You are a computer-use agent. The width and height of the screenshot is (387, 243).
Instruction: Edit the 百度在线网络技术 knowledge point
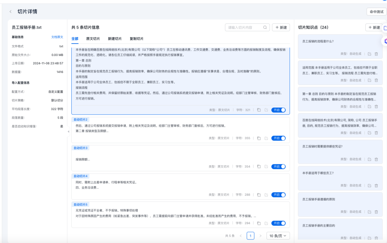(x=369, y=133)
